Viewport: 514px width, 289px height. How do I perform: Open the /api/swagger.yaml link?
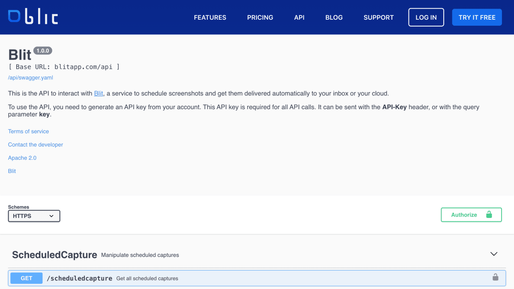tap(30, 77)
